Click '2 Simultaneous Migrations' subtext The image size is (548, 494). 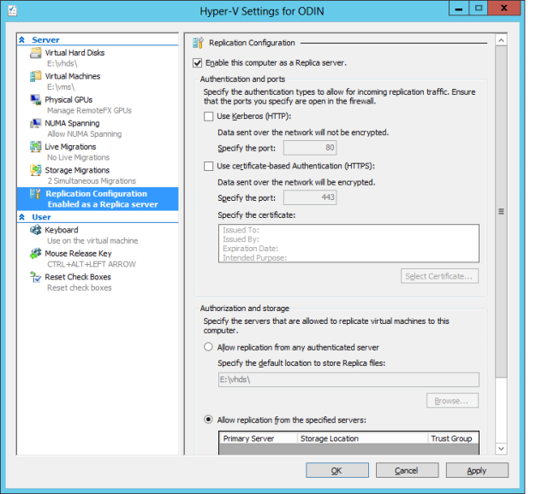[x=92, y=180]
